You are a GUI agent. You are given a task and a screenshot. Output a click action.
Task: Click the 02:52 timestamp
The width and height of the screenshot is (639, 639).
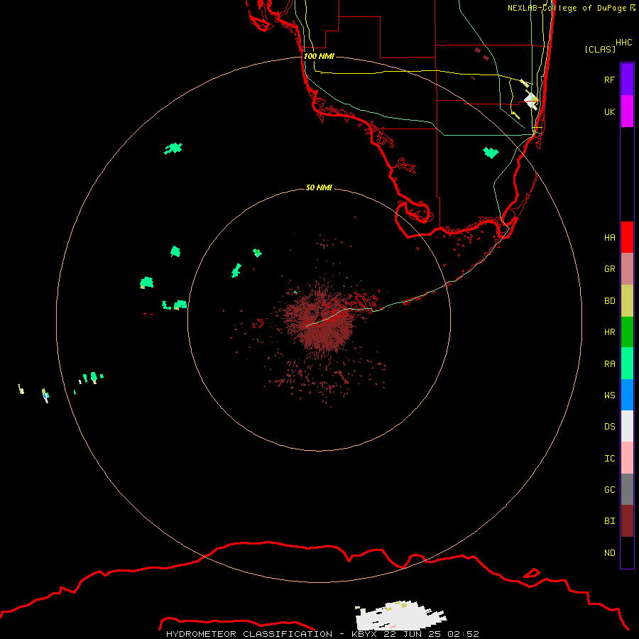(x=463, y=634)
